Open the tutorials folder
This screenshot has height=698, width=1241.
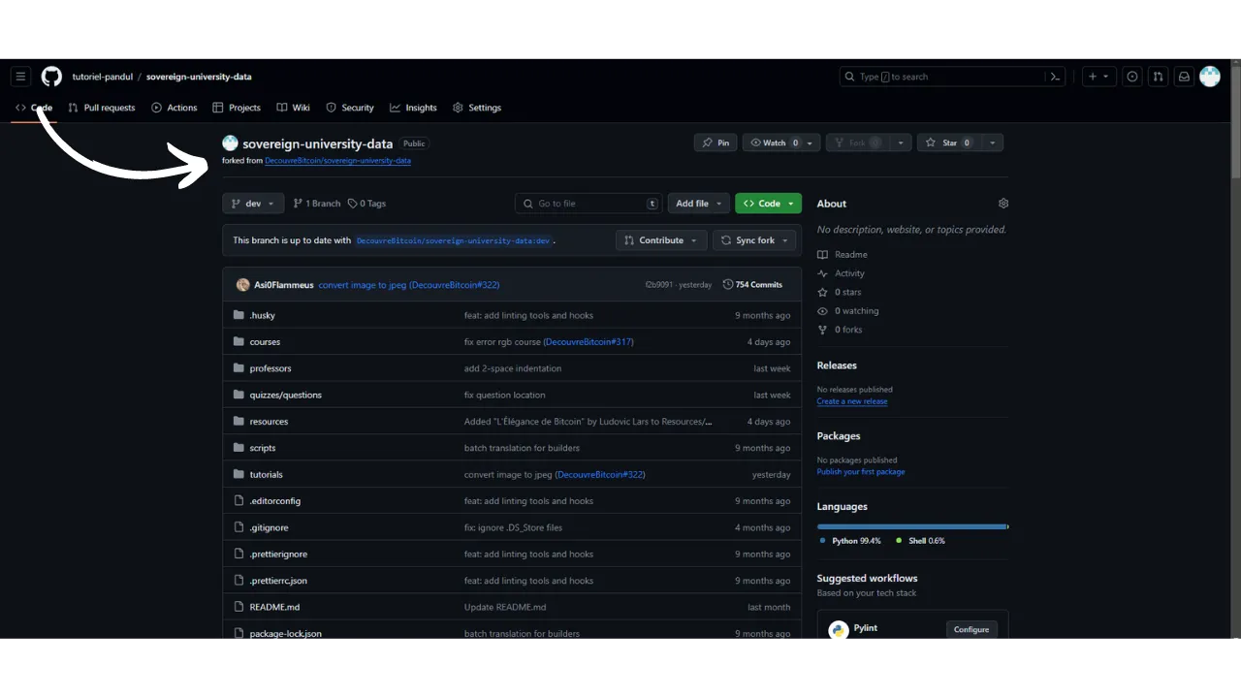pyautogui.click(x=267, y=475)
